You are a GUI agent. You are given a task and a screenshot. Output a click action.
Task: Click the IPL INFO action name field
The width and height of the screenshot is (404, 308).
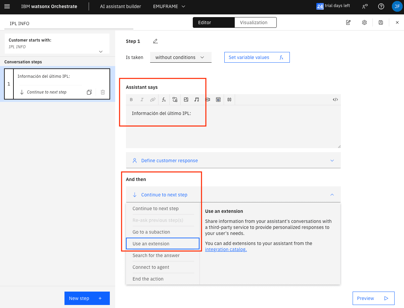click(x=69, y=23)
